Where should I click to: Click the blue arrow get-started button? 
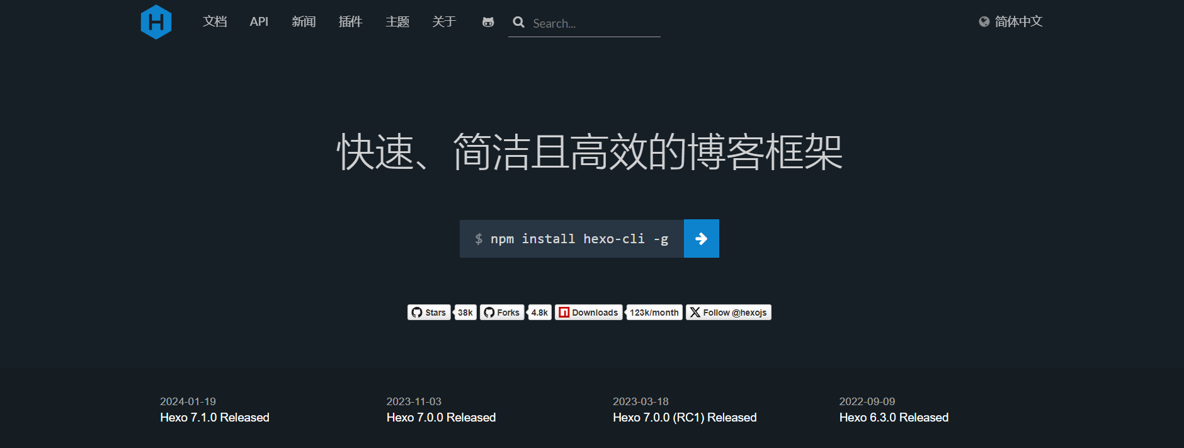[702, 238]
